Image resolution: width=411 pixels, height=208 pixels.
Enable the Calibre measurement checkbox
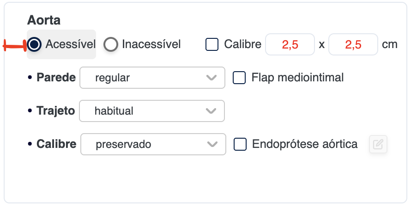[x=212, y=44]
